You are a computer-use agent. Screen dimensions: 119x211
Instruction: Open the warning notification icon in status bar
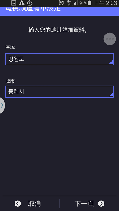click(x=21, y=3)
